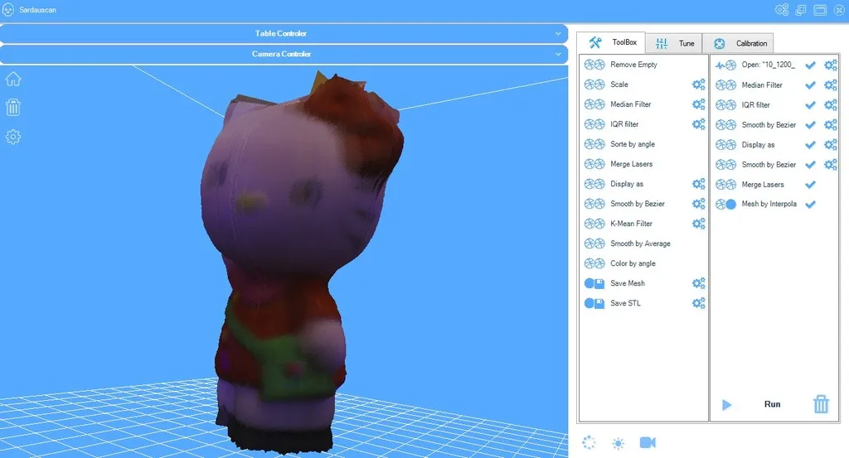
Task: Toggle checkmark for second Smooth by Bezier step
Action: click(x=810, y=165)
